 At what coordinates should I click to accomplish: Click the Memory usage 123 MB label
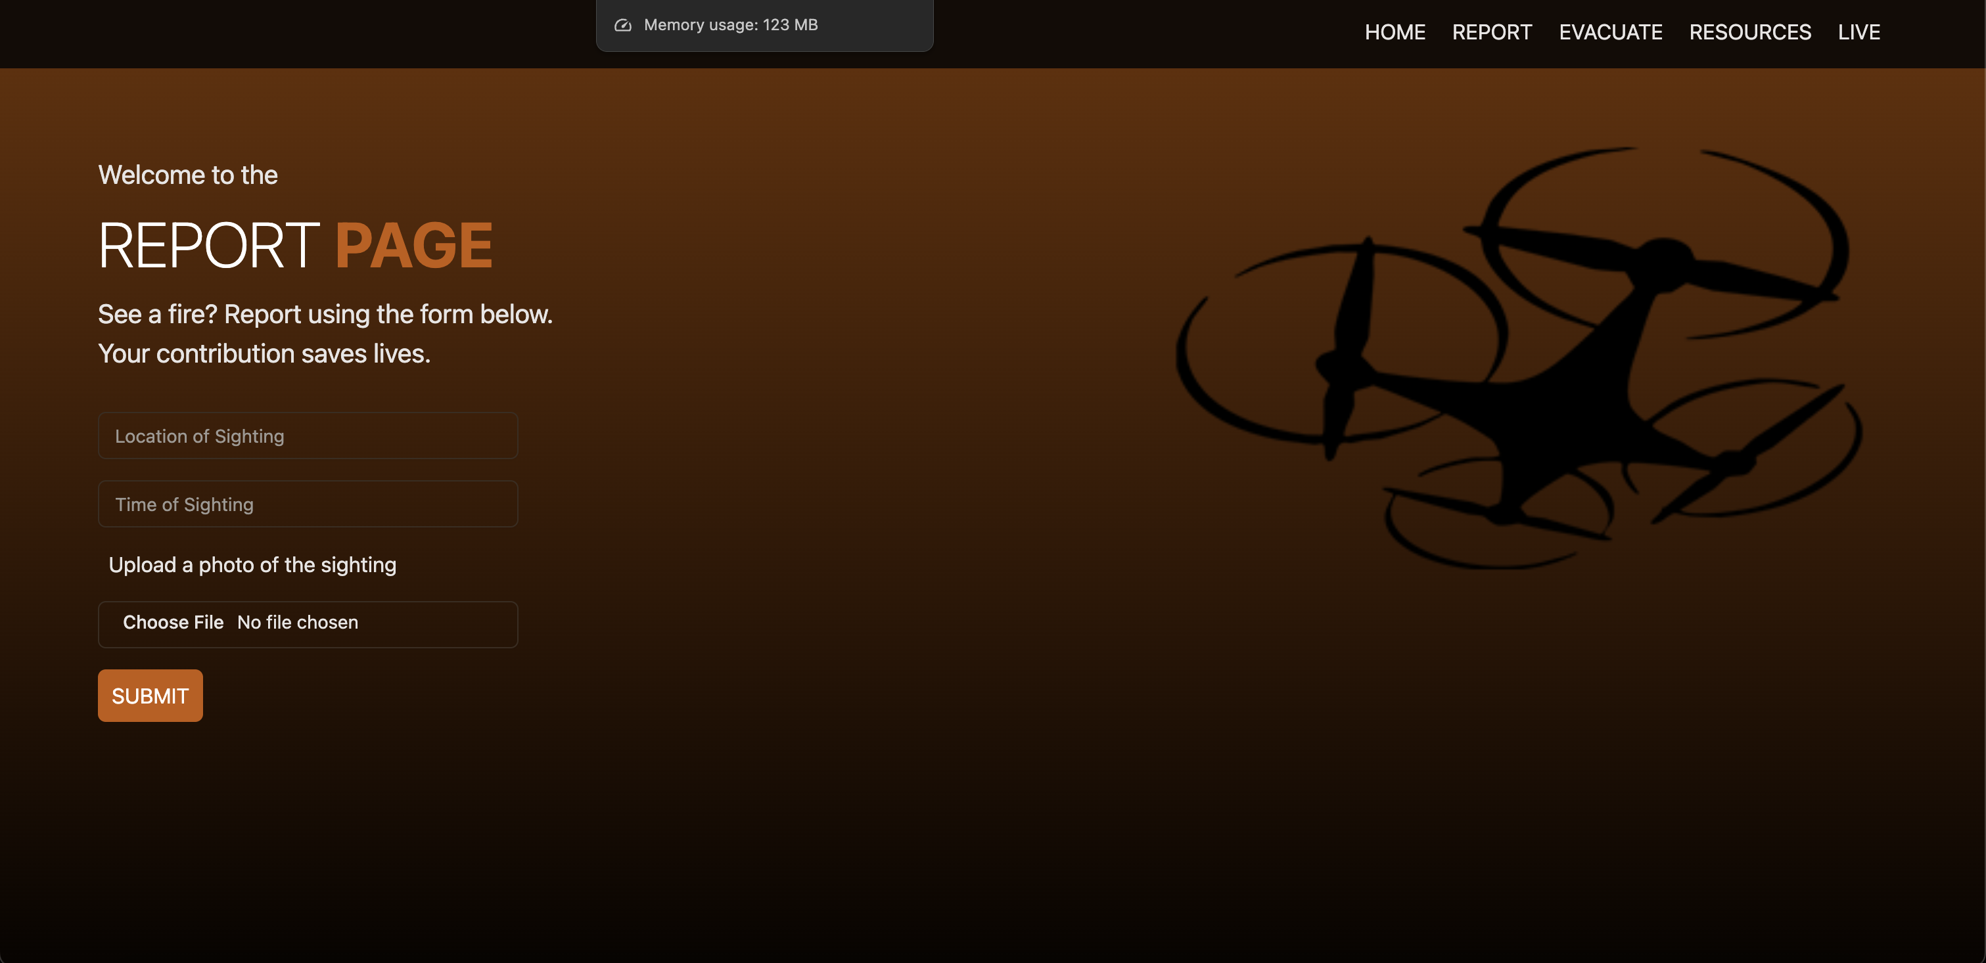(730, 26)
